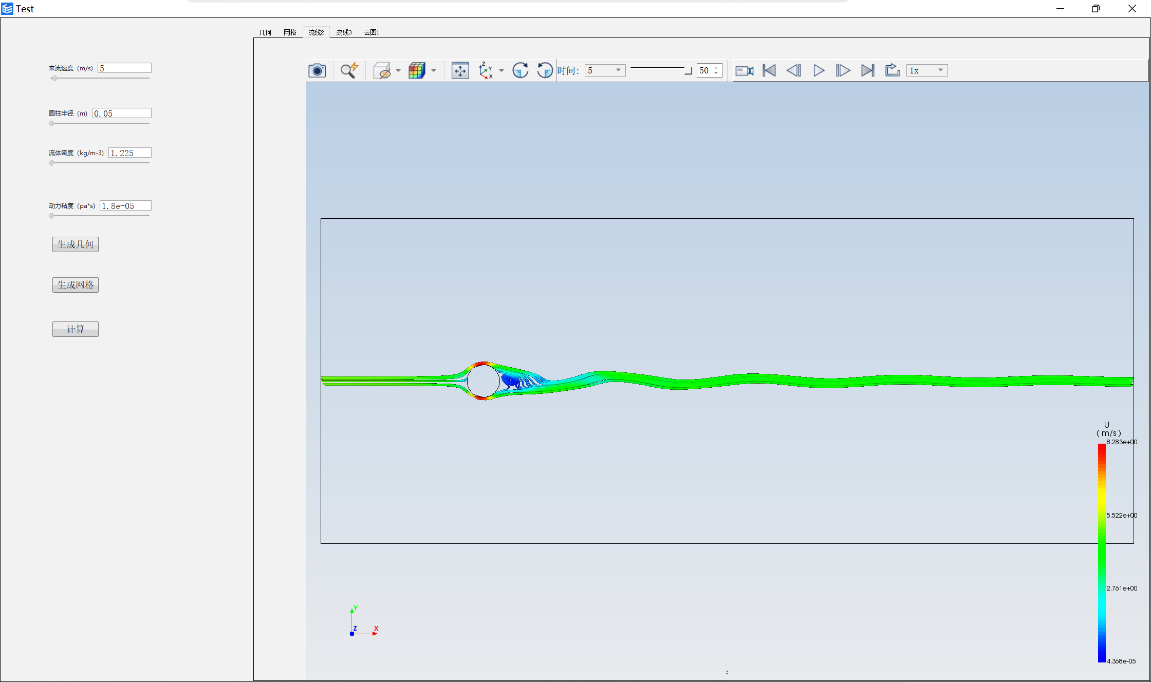Switch to the 几何 tab

click(265, 32)
